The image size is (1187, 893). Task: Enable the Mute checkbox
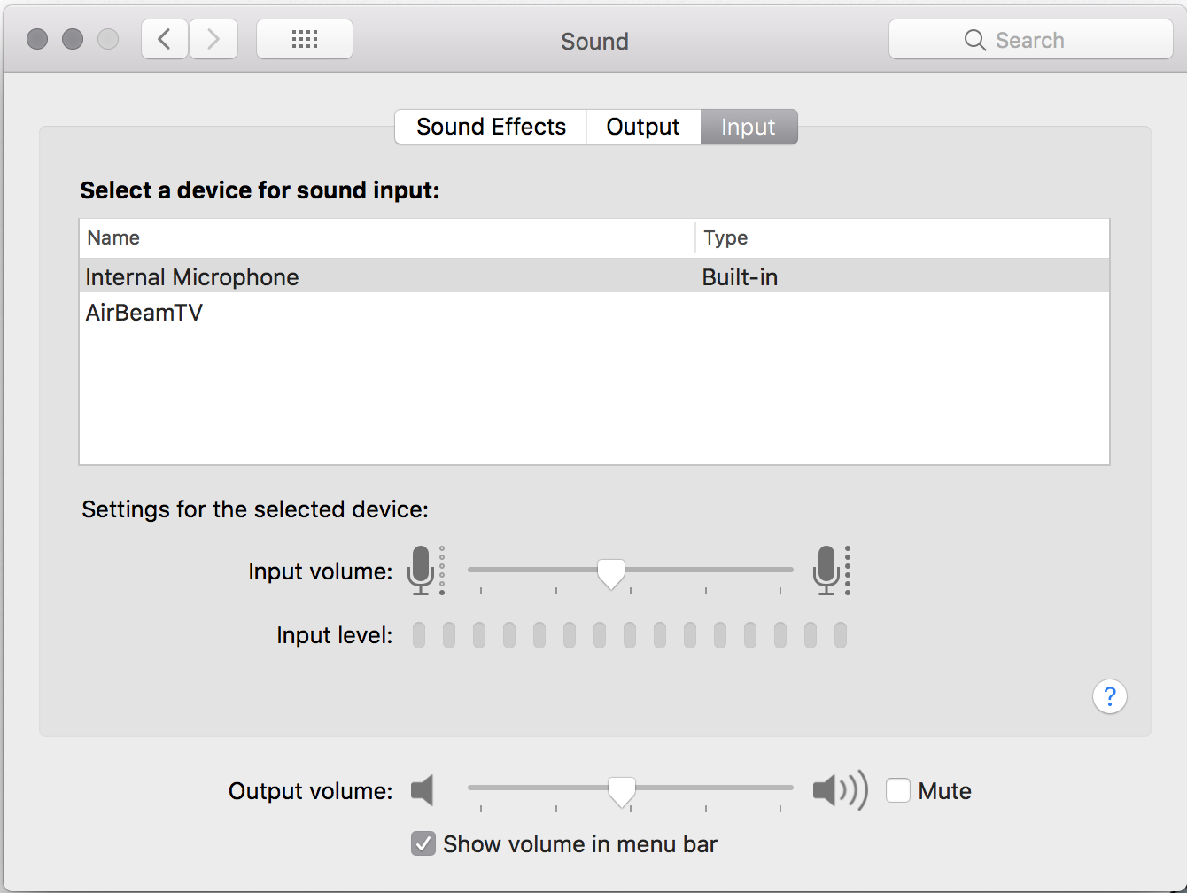click(x=898, y=790)
